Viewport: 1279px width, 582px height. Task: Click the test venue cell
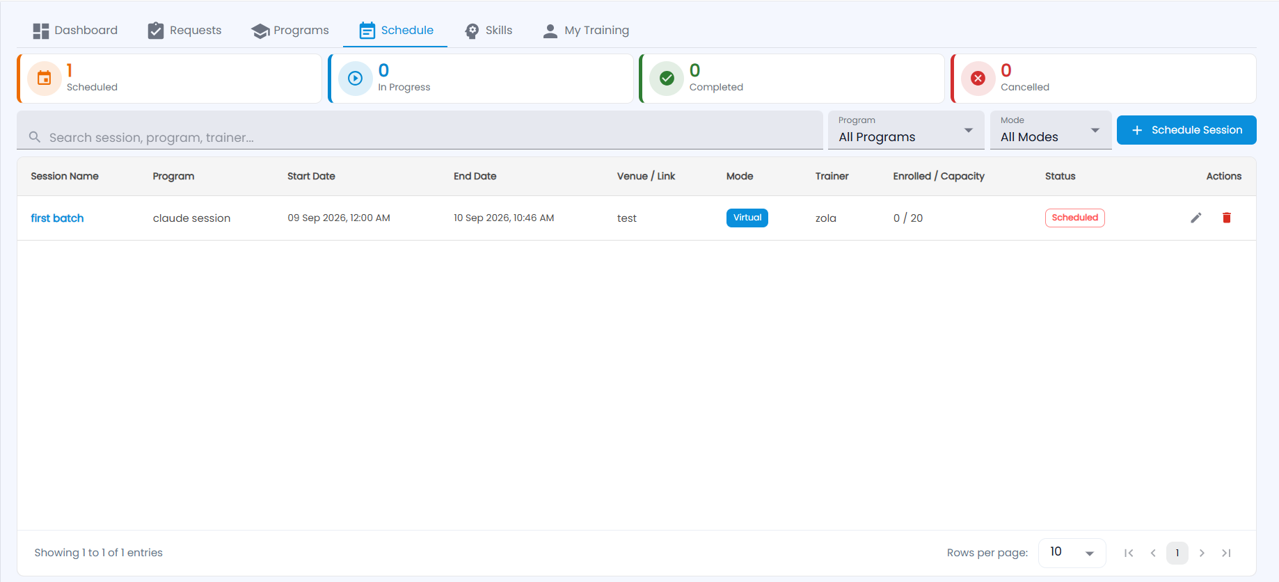point(627,218)
